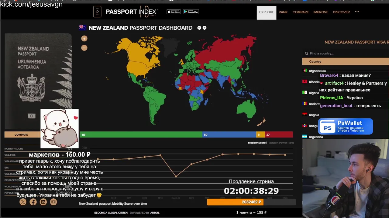Click the red visa-required bar showing 27
The width and height of the screenshot is (389, 218).
tap(279, 135)
